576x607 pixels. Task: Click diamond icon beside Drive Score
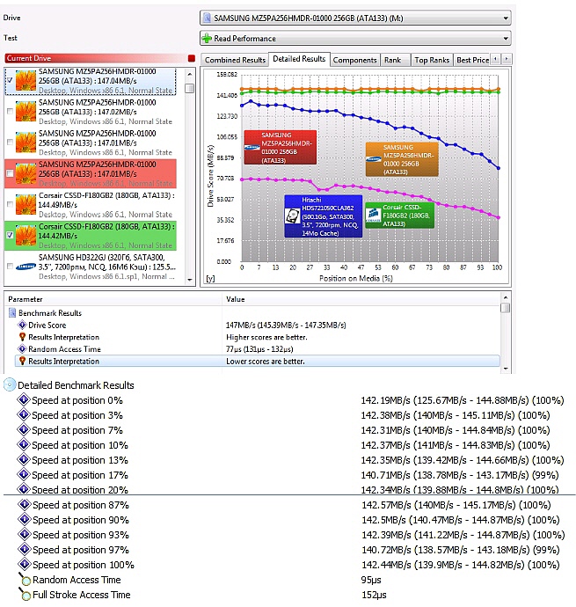pyautogui.click(x=22, y=325)
